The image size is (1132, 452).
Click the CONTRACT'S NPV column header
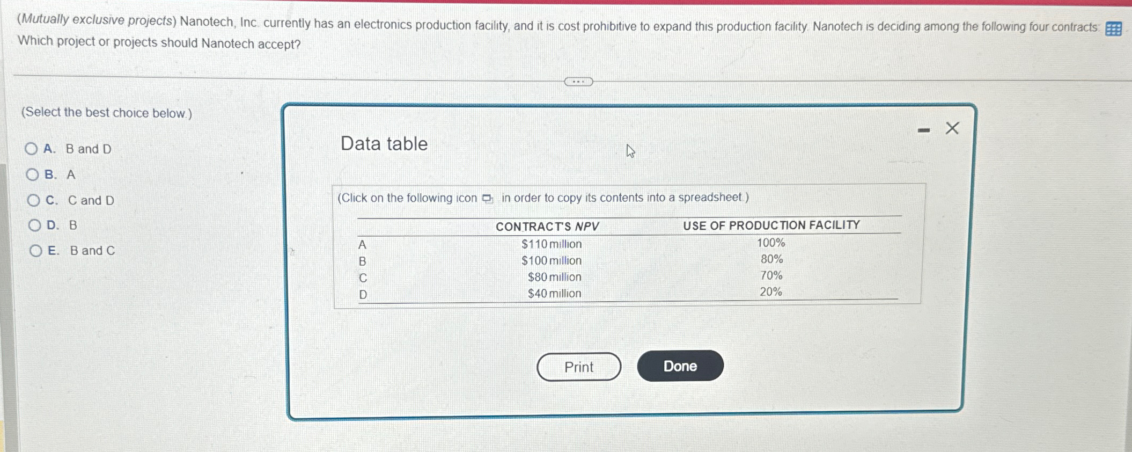click(547, 225)
